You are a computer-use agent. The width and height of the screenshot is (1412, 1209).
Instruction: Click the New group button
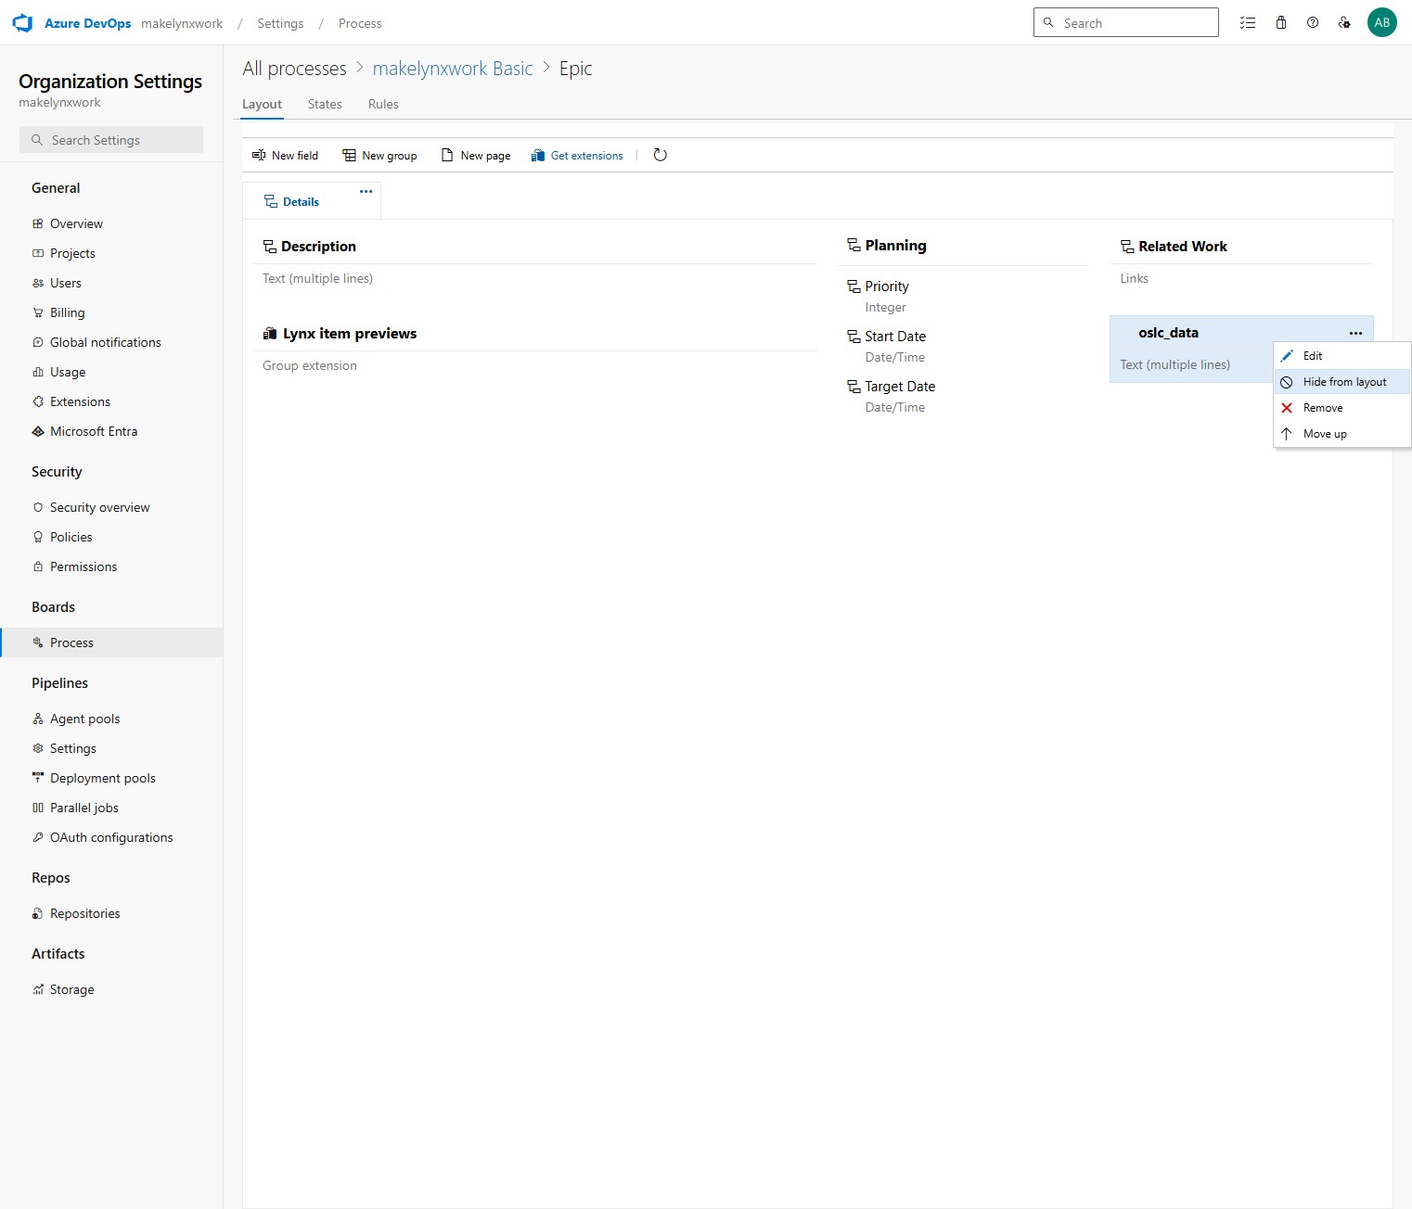tap(379, 155)
